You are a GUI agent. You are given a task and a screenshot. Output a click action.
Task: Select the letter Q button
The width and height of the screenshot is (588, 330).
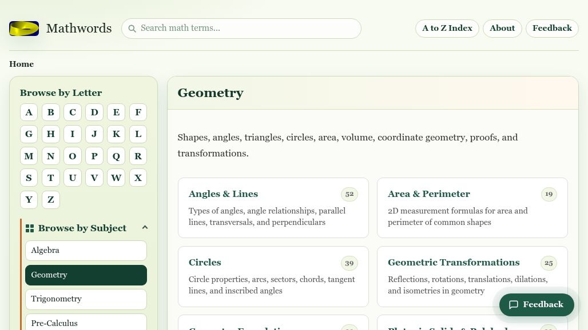116,156
